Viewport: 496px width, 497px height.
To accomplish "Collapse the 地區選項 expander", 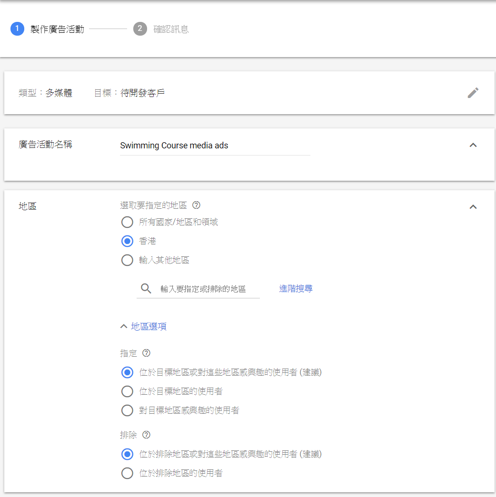I will (x=143, y=326).
